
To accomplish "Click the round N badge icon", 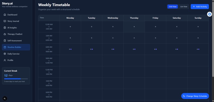I will [5, 98].
